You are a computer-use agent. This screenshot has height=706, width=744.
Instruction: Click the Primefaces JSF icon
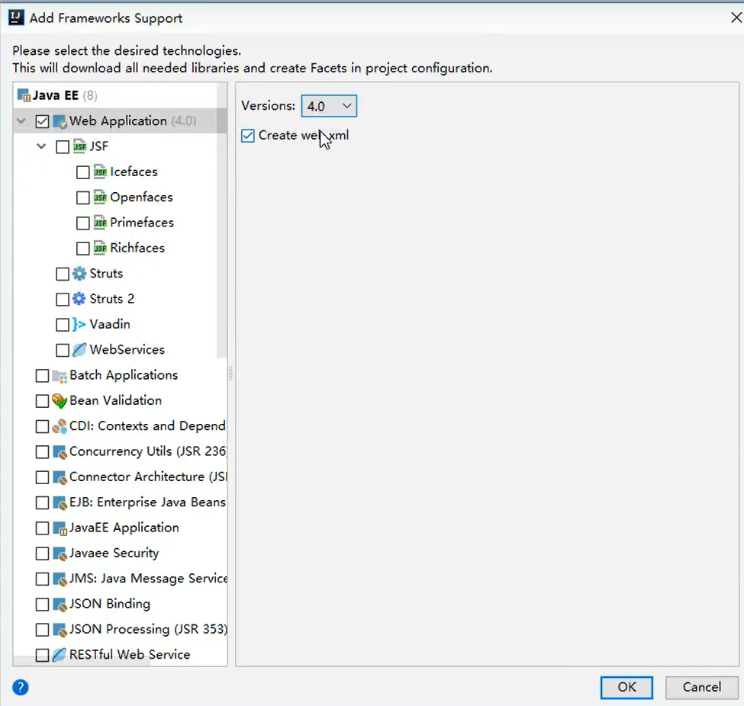(100, 223)
